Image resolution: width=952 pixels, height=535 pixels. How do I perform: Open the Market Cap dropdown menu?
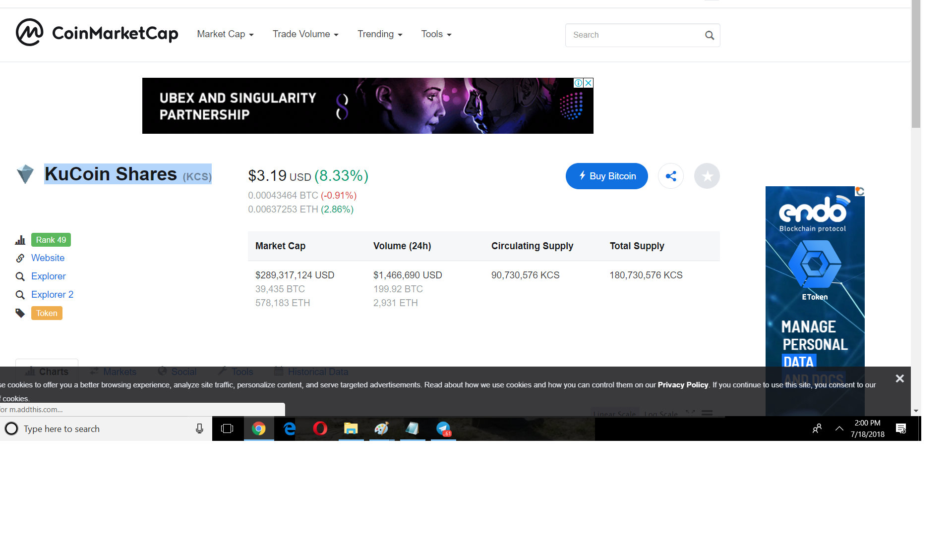tap(225, 34)
